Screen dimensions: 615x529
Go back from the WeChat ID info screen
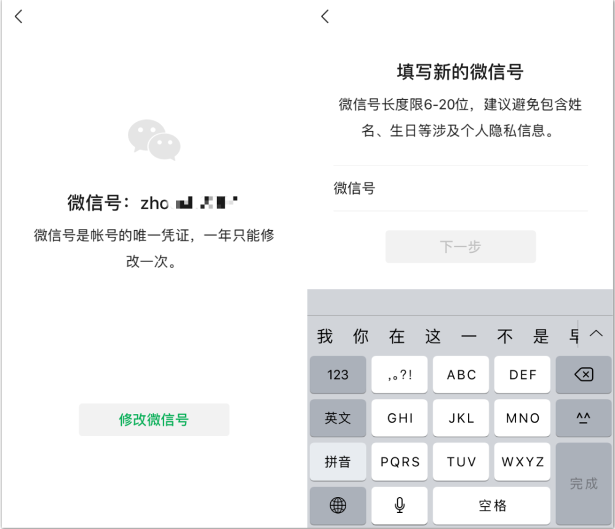click(18, 17)
